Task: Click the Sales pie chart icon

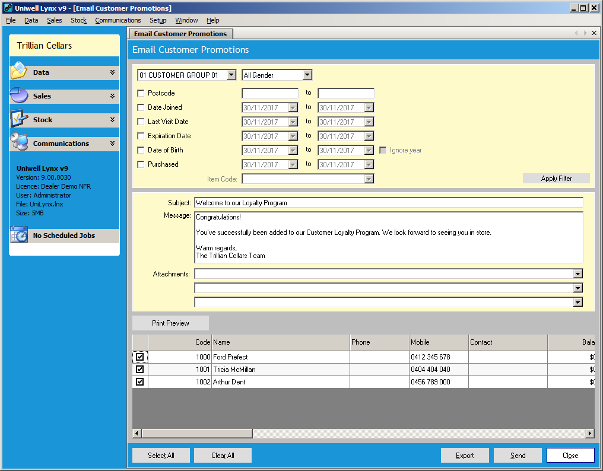Action: click(x=18, y=96)
